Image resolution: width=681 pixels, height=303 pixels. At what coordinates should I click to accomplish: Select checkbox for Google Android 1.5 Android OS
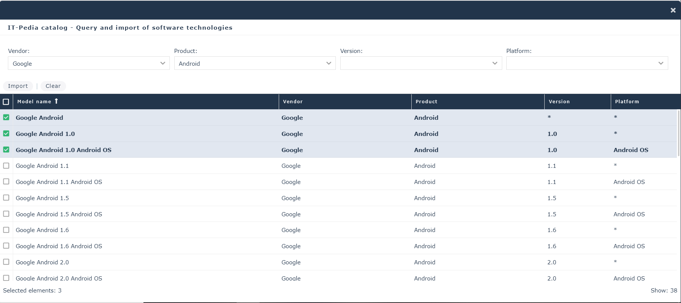click(6, 214)
